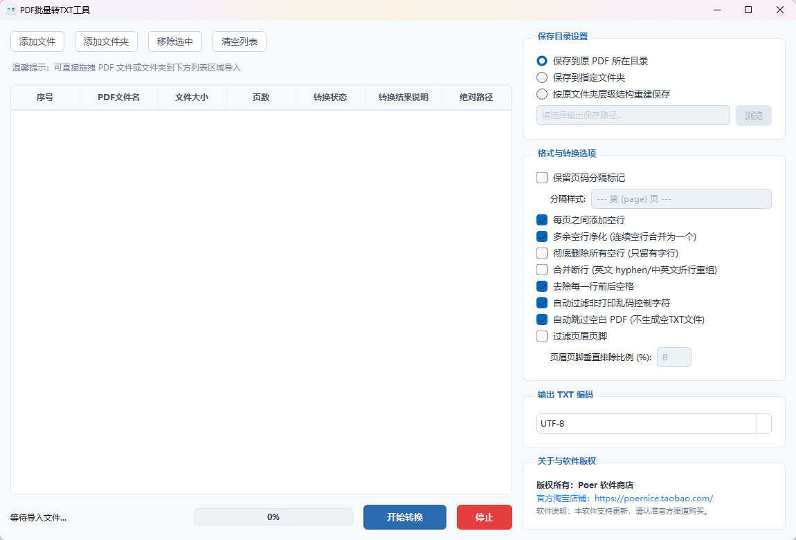The image size is (796, 540).
Task: Click the 序号 column header
Action: click(45, 97)
